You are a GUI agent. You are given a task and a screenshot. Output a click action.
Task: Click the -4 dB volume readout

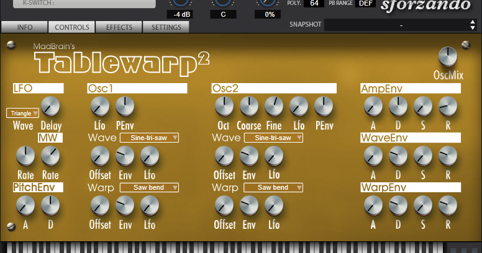pos(180,14)
